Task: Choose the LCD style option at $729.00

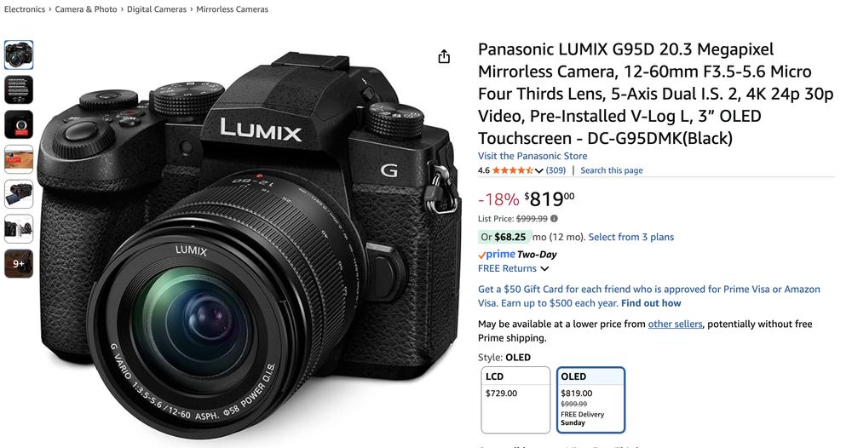Action: [515, 400]
